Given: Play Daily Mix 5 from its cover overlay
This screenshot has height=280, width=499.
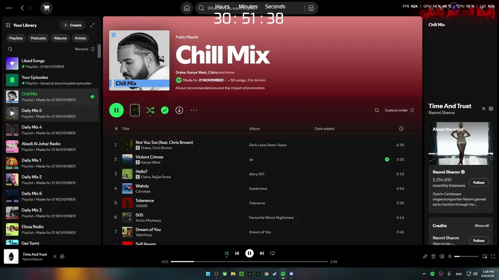Looking at the screenshot, I should [12, 113].
